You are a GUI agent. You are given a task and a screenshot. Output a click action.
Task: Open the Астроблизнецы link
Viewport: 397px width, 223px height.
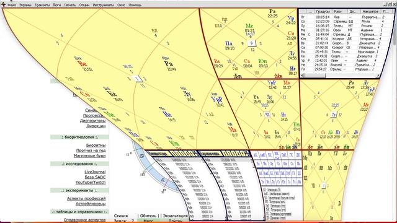click(91, 204)
